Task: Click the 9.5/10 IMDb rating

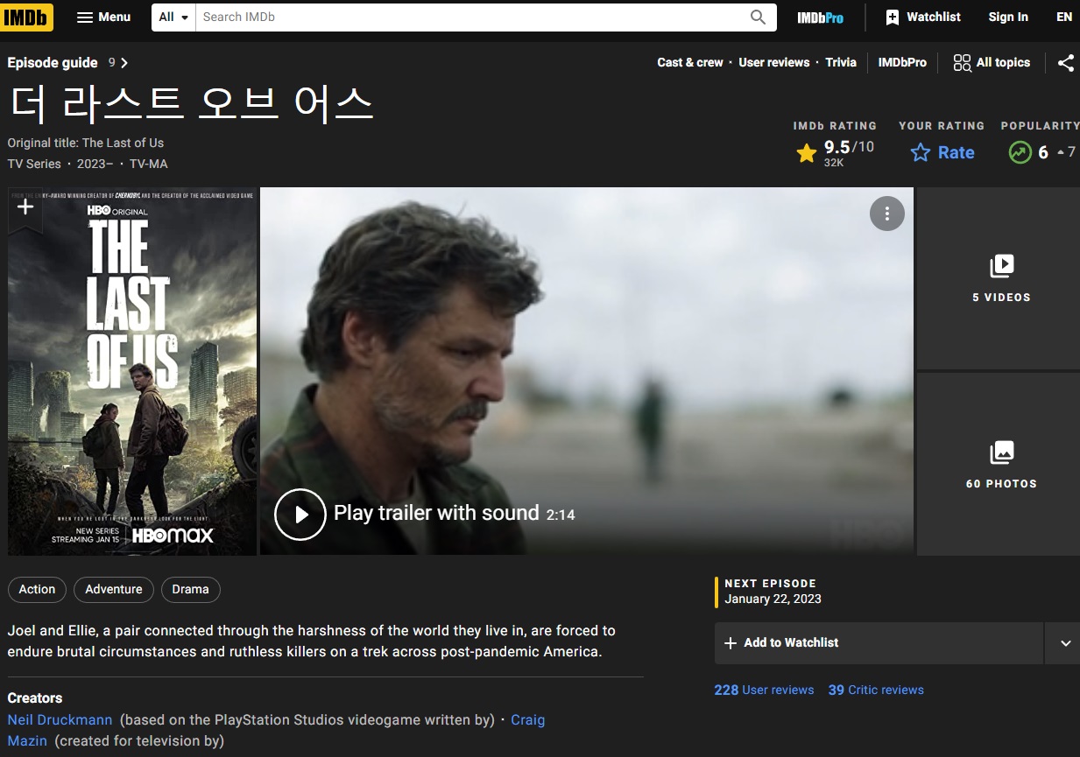Action: (x=835, y=152)
